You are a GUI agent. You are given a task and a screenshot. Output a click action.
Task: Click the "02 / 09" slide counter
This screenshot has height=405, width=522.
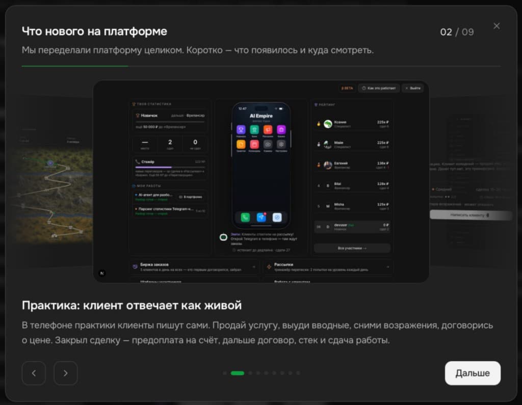click(x=457, y=32)
